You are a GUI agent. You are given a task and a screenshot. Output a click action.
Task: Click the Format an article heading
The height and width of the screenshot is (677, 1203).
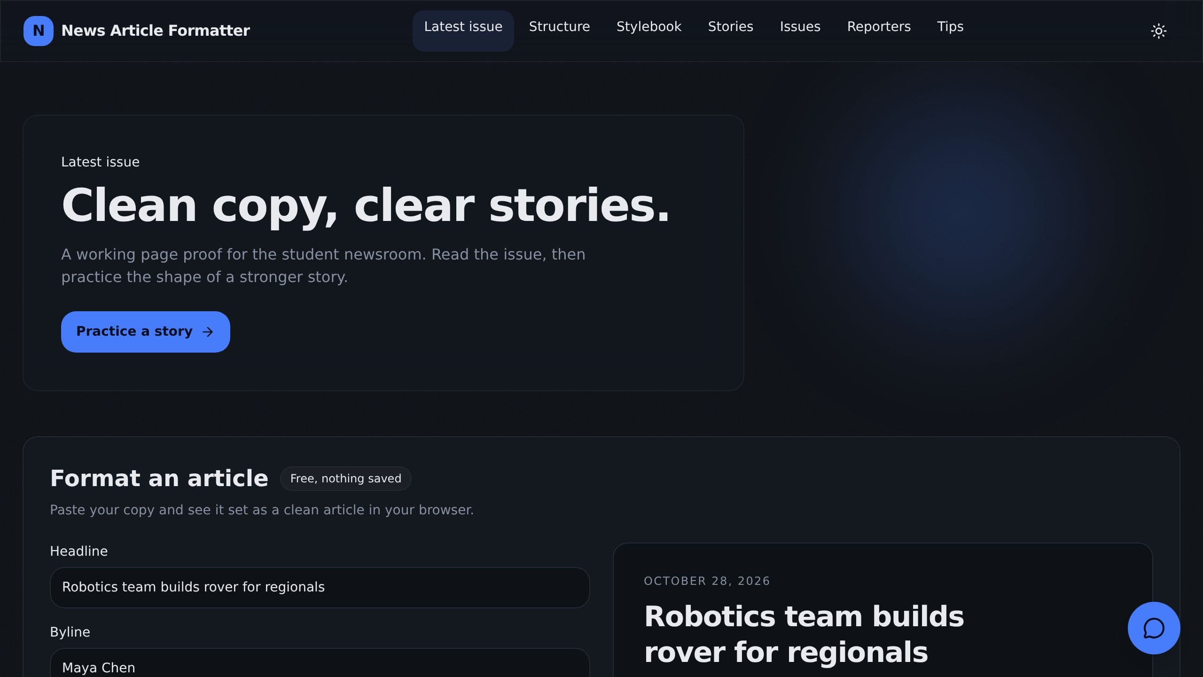(x=159, y=479)
